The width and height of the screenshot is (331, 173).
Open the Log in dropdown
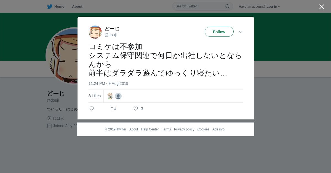point(273,7)
